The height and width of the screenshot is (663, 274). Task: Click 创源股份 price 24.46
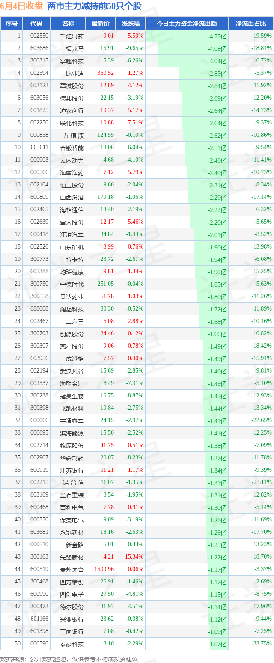pyautogui.click(x=107, y=334)
